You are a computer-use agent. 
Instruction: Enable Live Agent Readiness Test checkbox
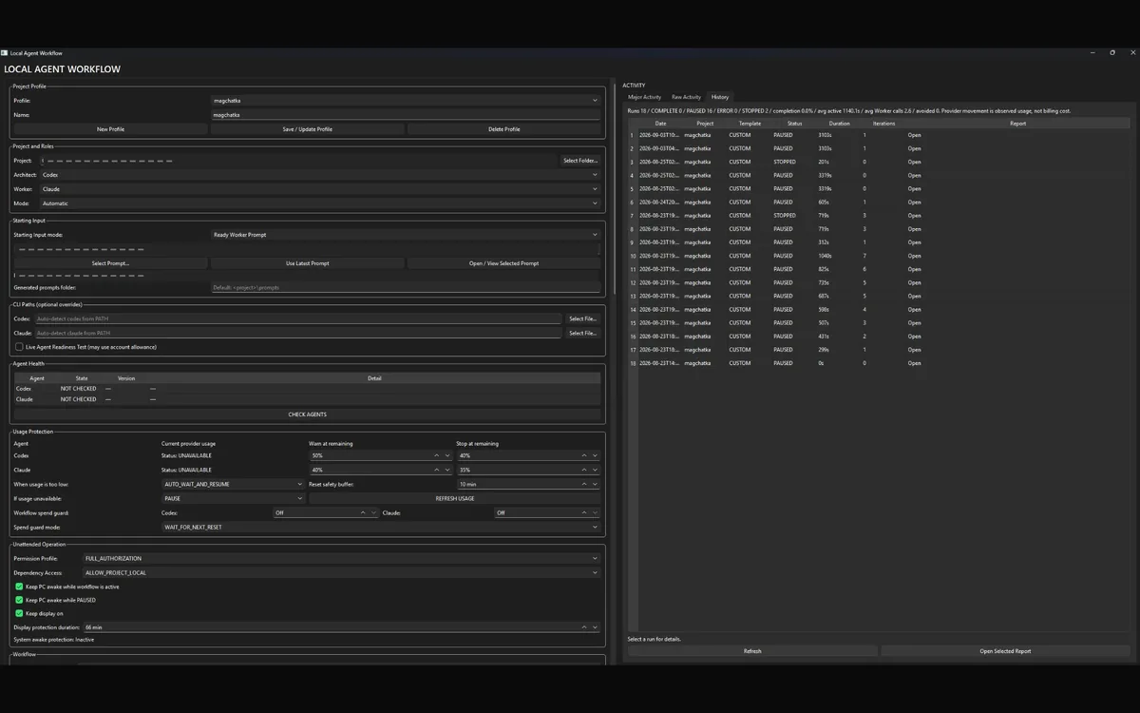point(19,347)
